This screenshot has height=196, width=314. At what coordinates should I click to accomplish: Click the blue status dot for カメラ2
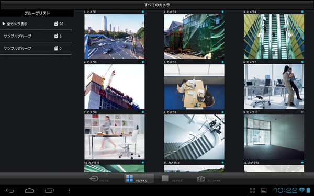pos(222,12)
